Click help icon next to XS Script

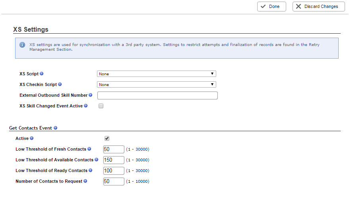pyautogui.click(x=42, y=74)
